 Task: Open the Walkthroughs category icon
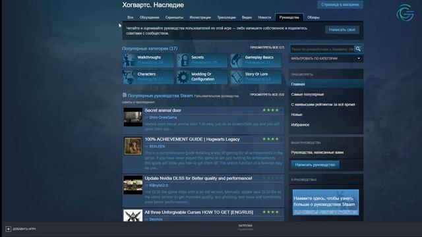pyautogui.click(x=129, y=60)
